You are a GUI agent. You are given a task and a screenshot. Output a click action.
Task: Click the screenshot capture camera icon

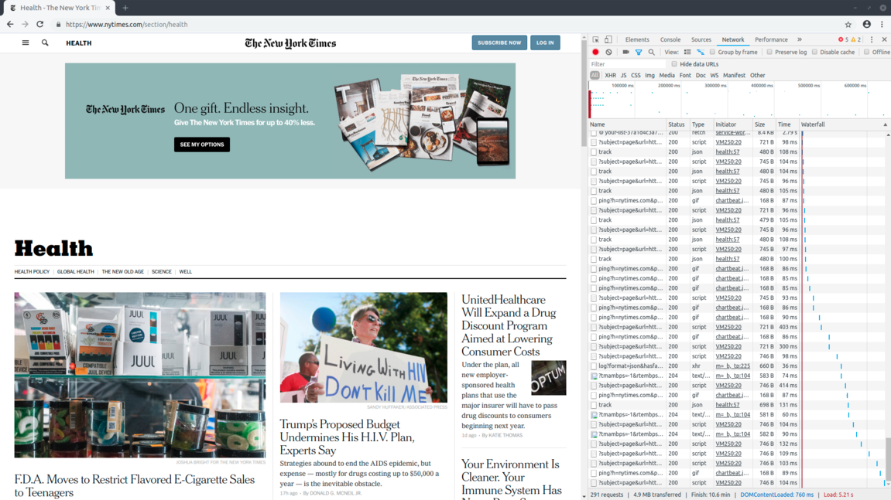point(625,51)
